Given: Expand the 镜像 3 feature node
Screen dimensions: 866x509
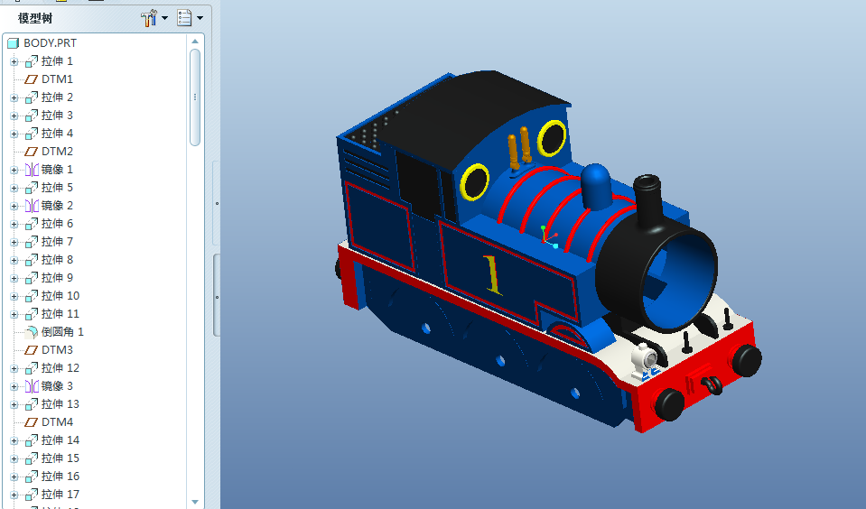Looking at the screenshot, I should (14, 386).
